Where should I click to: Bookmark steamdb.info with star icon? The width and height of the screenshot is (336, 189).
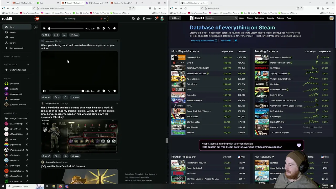coord(301,8)
